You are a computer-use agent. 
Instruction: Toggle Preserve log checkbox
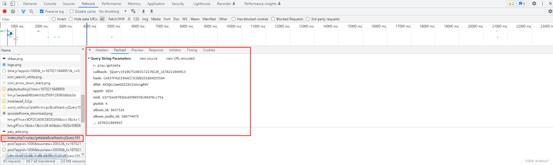coord(42,11)
